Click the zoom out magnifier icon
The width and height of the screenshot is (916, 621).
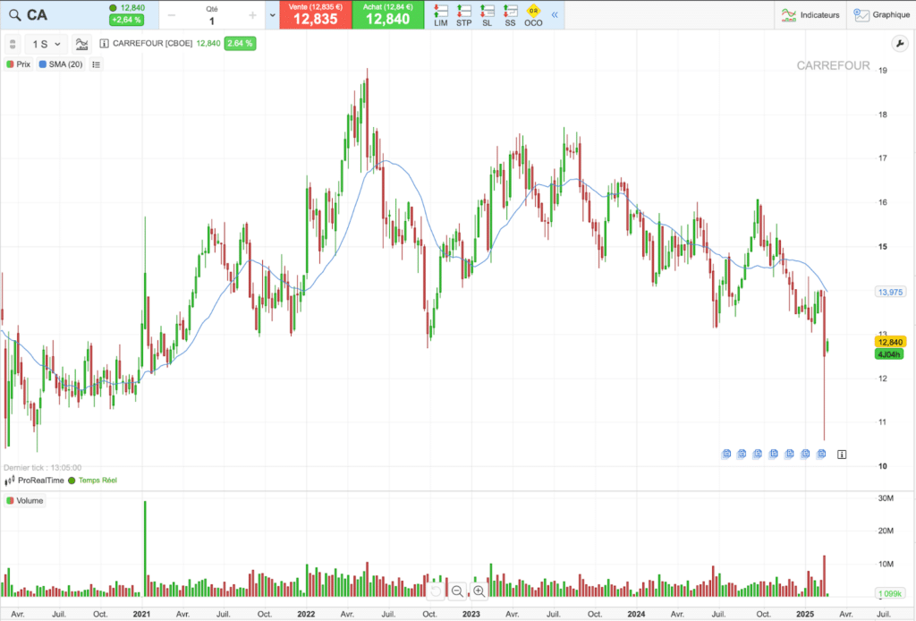(457, 591)
